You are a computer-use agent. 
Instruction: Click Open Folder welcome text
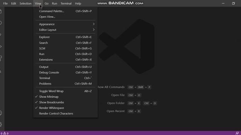116,103
